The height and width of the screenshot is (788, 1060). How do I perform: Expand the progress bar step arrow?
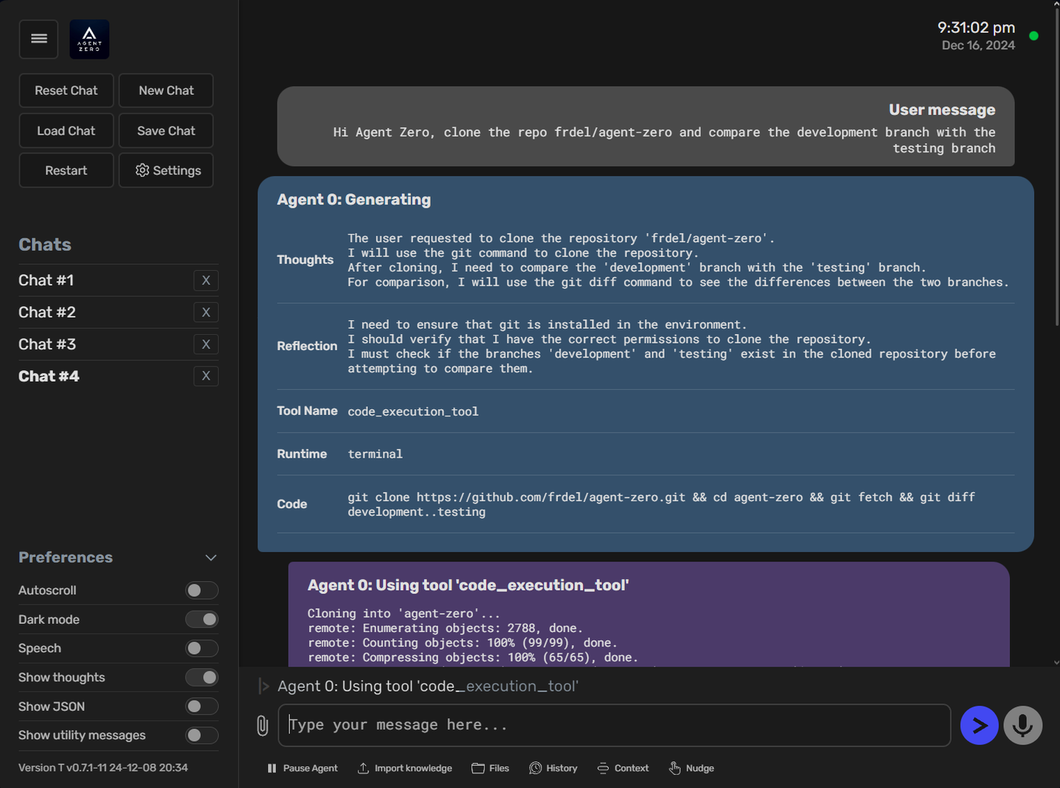[x=264, y=686]
